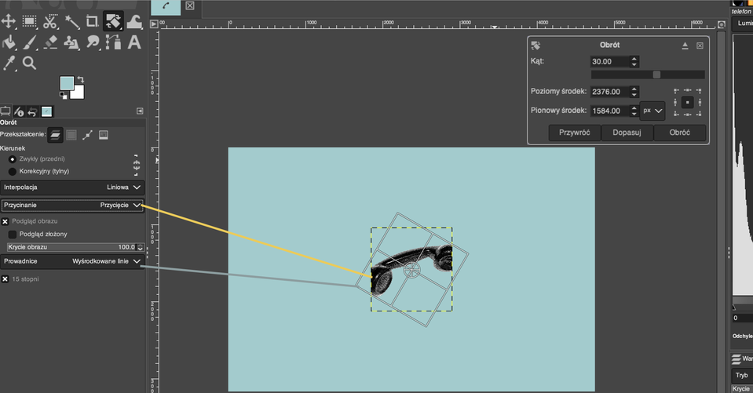Click the foreground color swatch

pos(67,83)
